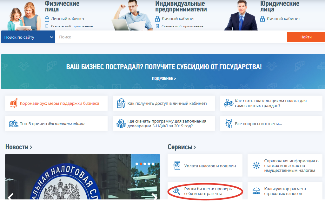This screenshot has width=325, height=208.
Task: Expand the Поиск по сайту dropdown
Action: (28, 37)
